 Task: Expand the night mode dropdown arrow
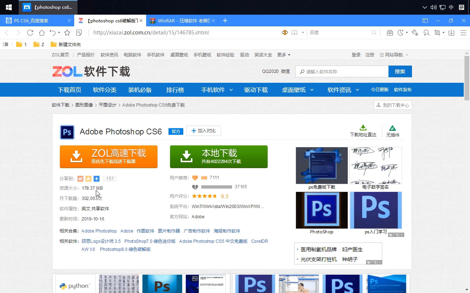tap(407, 33)
